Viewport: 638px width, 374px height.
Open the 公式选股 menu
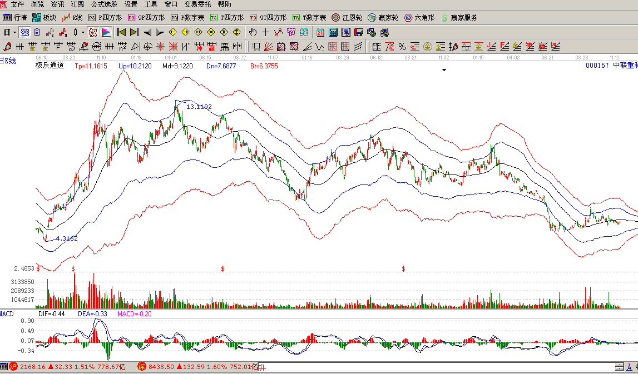point(105,4)
